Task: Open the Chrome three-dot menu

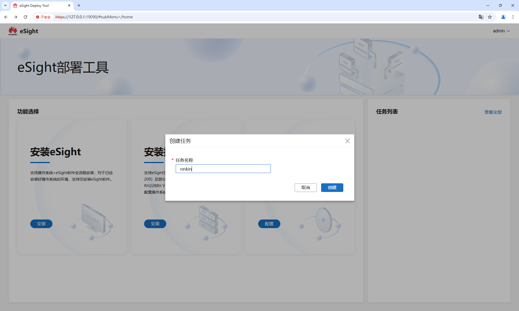Action: coord(513,17)
